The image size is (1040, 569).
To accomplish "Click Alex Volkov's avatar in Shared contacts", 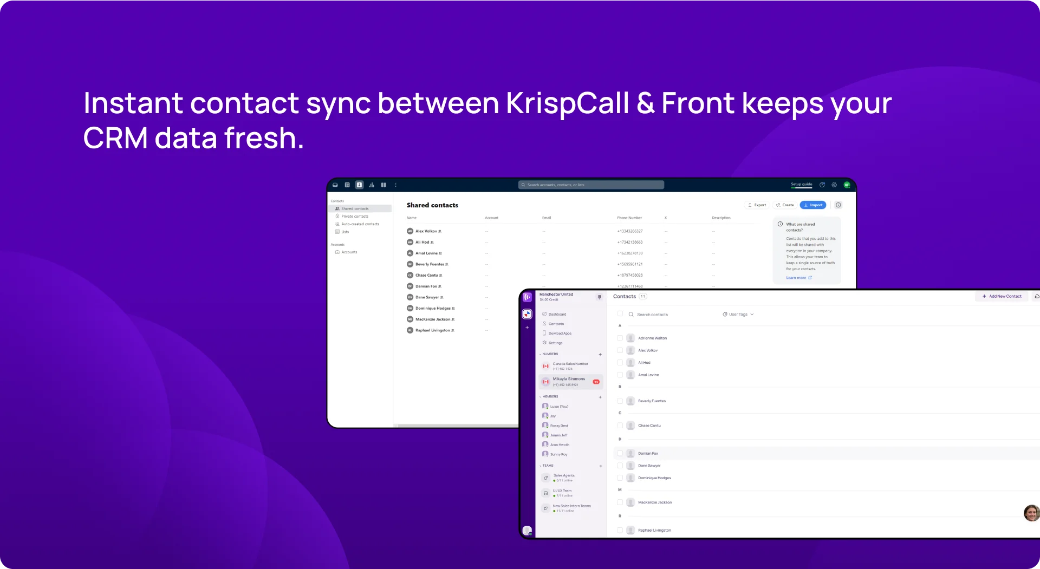I will coord(410,231).
